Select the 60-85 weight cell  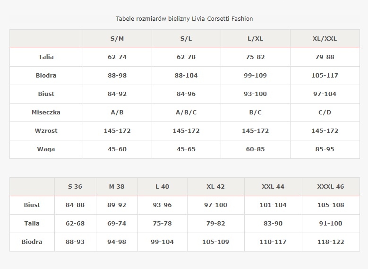pos(256,149)
